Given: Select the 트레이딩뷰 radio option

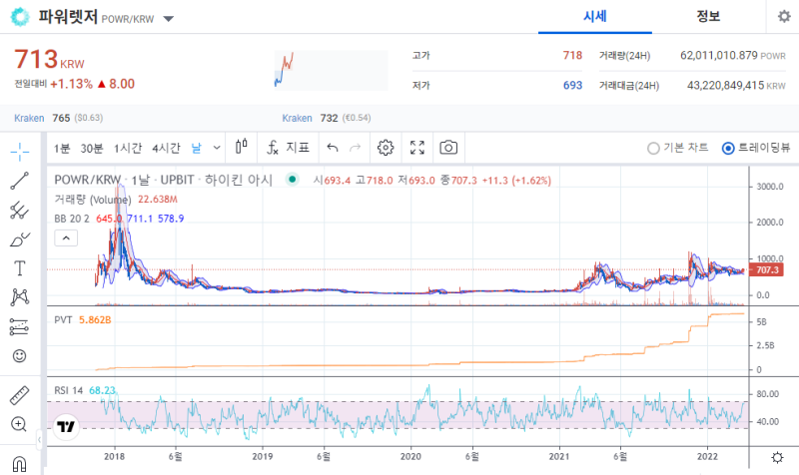Looking at the screenshot, I should [756, 148].
